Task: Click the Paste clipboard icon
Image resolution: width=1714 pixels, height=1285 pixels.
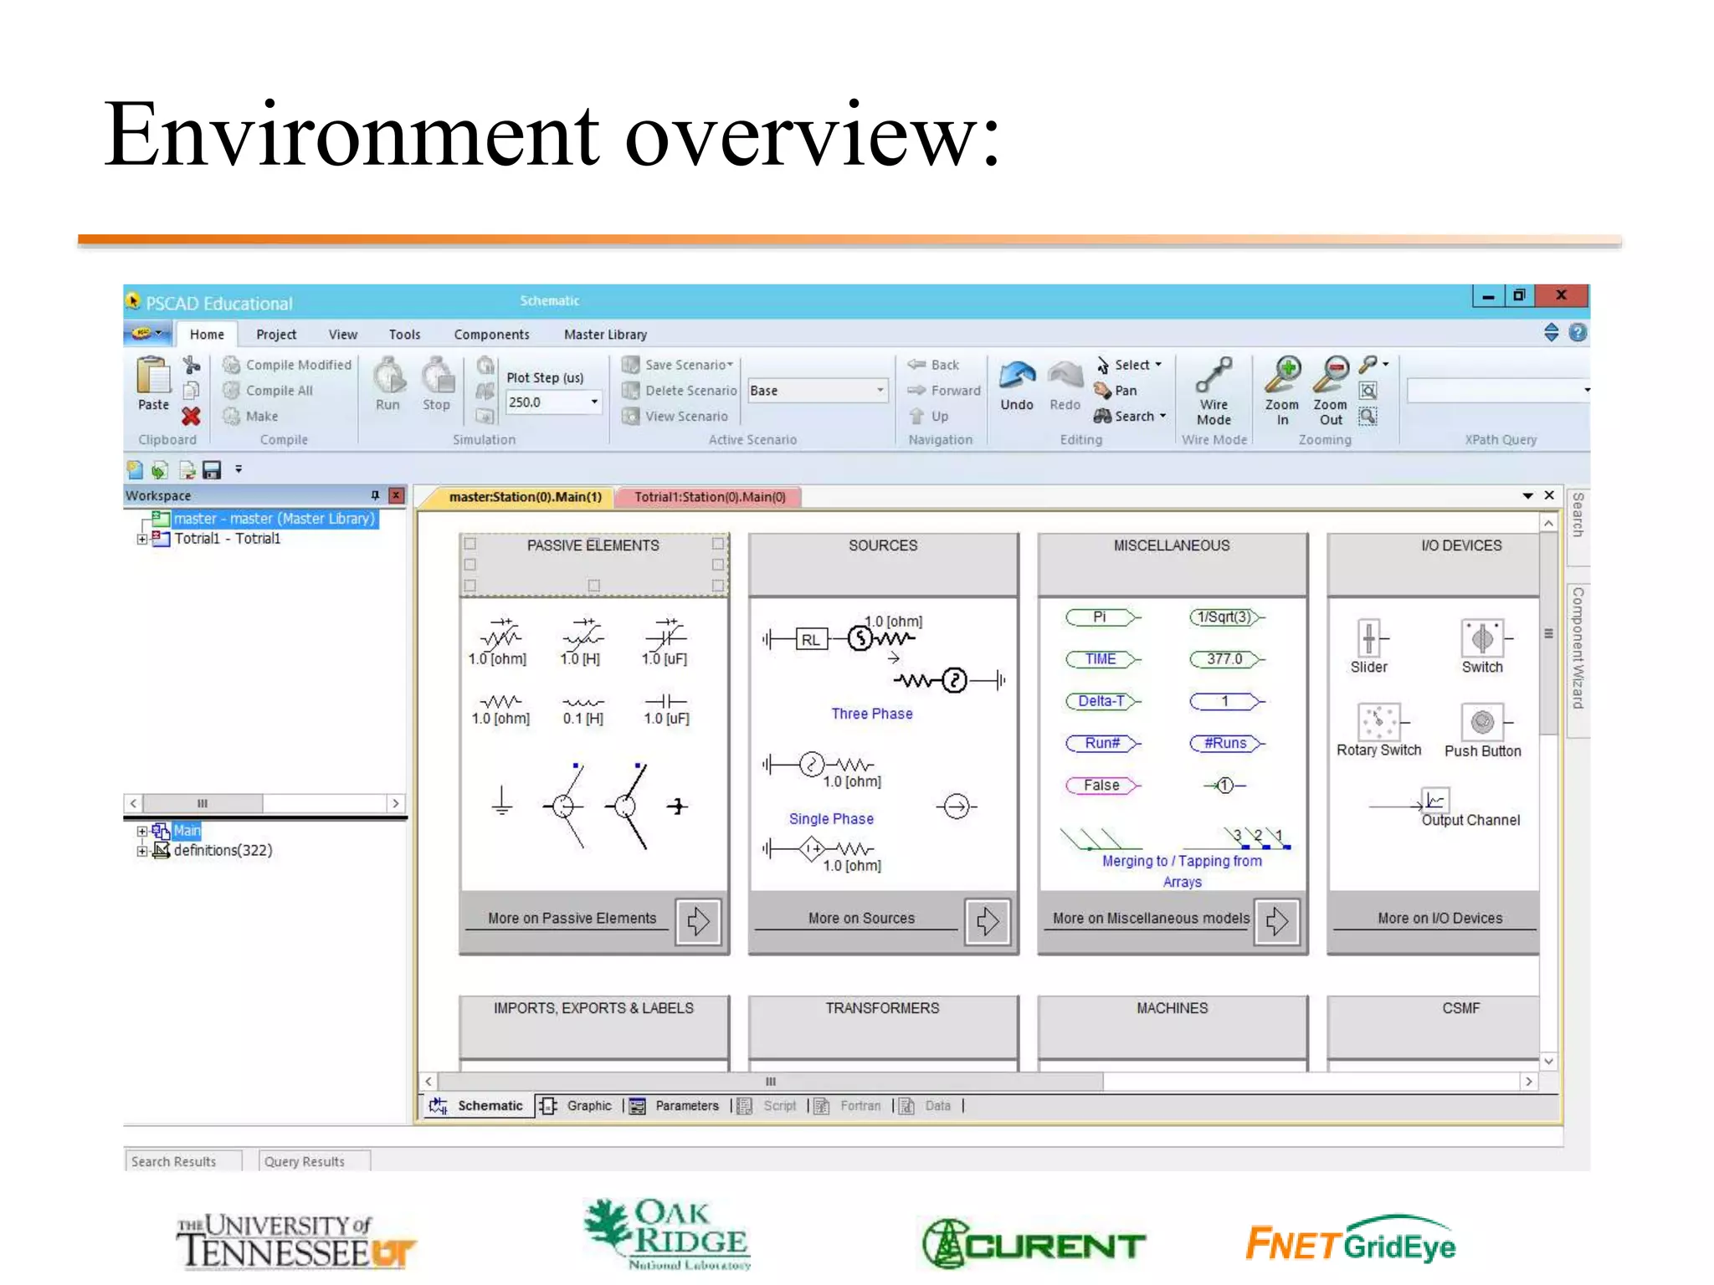Action: [x=153, y=376]
